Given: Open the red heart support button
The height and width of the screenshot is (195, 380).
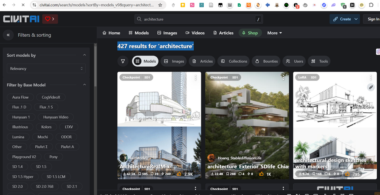Looking at the screenshot, I should click(48, 19).
